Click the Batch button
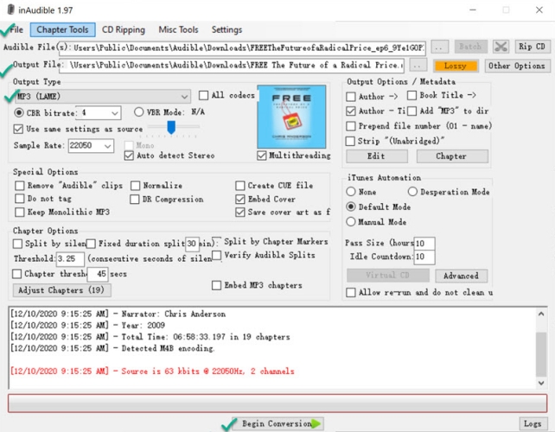This screenshot has width=555, height=432. click(471, 47)
